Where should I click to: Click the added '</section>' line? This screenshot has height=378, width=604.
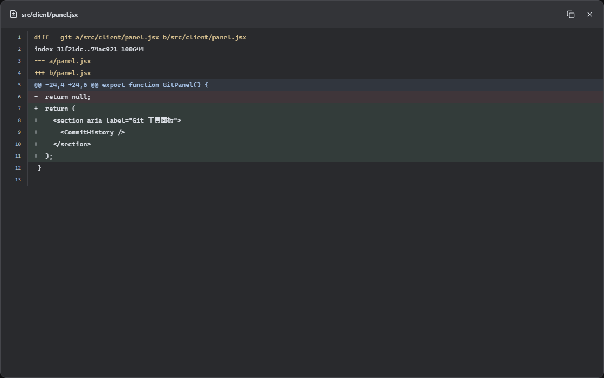[315, 144]
